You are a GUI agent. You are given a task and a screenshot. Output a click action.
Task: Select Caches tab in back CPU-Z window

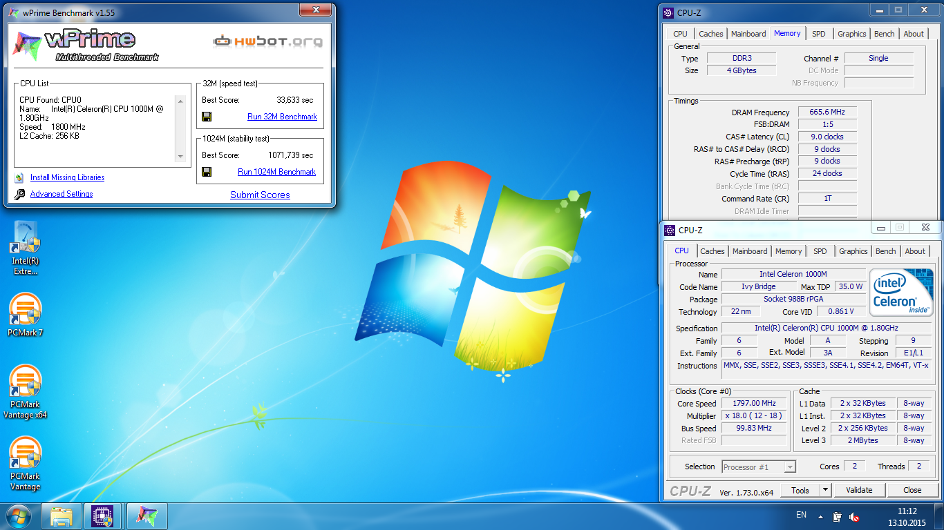[x=710, y=34]
